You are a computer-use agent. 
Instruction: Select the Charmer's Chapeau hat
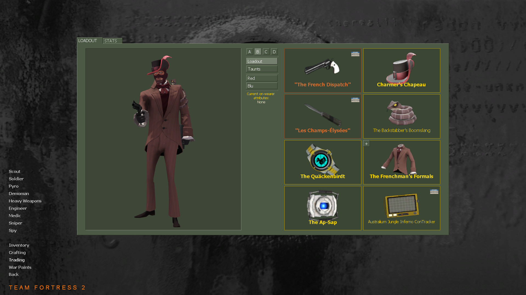pyautogui.click(x=401, y=68)
